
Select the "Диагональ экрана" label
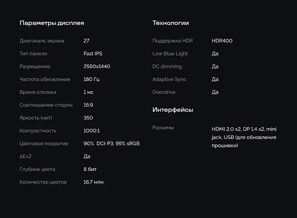coord(42,41)
